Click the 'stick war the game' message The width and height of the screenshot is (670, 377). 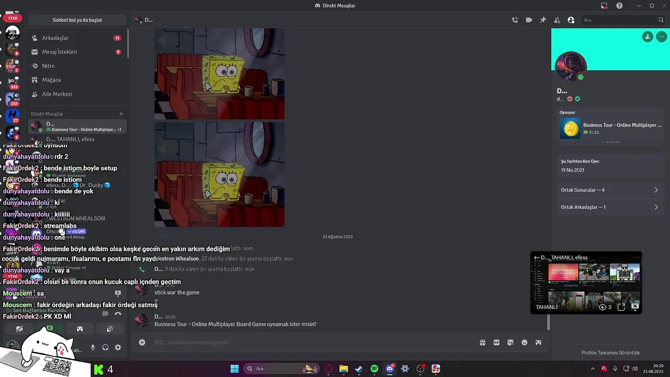point(177,292)
